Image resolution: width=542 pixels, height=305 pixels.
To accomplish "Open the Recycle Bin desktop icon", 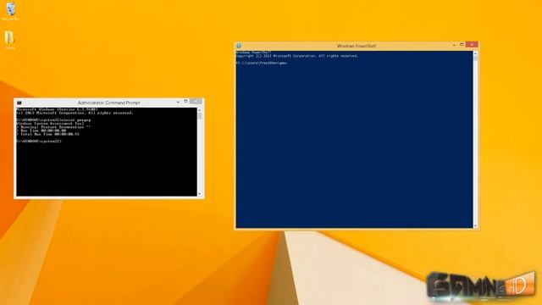I will pyautogui.click(x=10, y=10).
